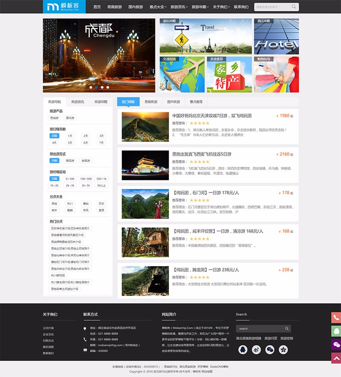
Task: Click the footer Weibo circle icon
Action: coord(256,349)
